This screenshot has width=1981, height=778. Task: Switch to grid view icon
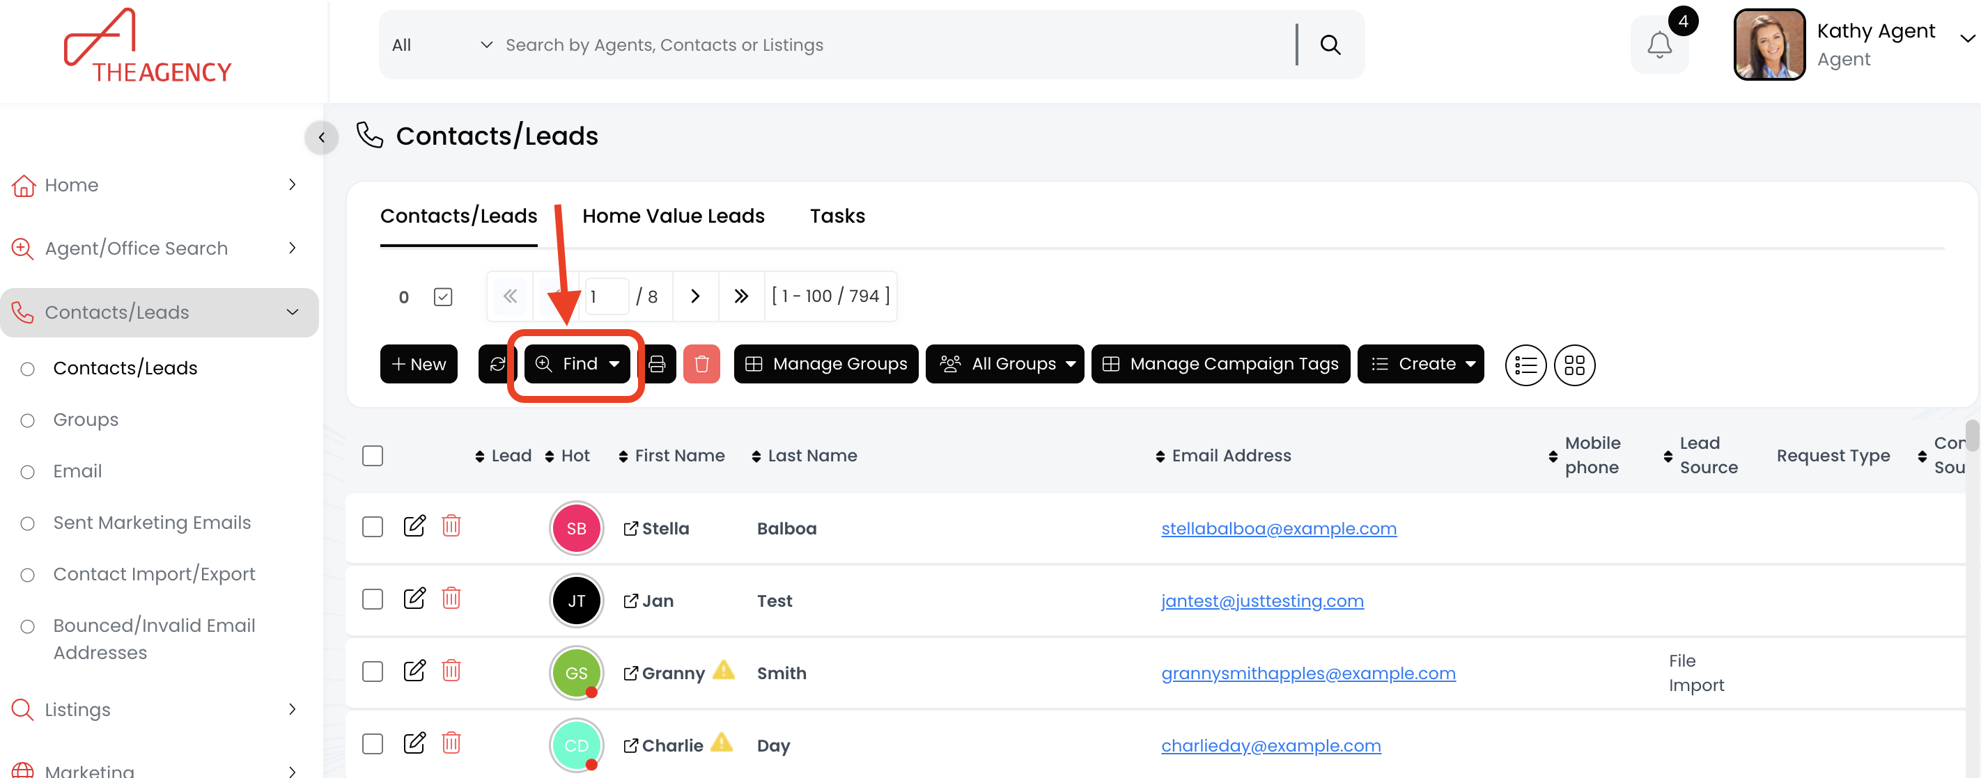1574,365
